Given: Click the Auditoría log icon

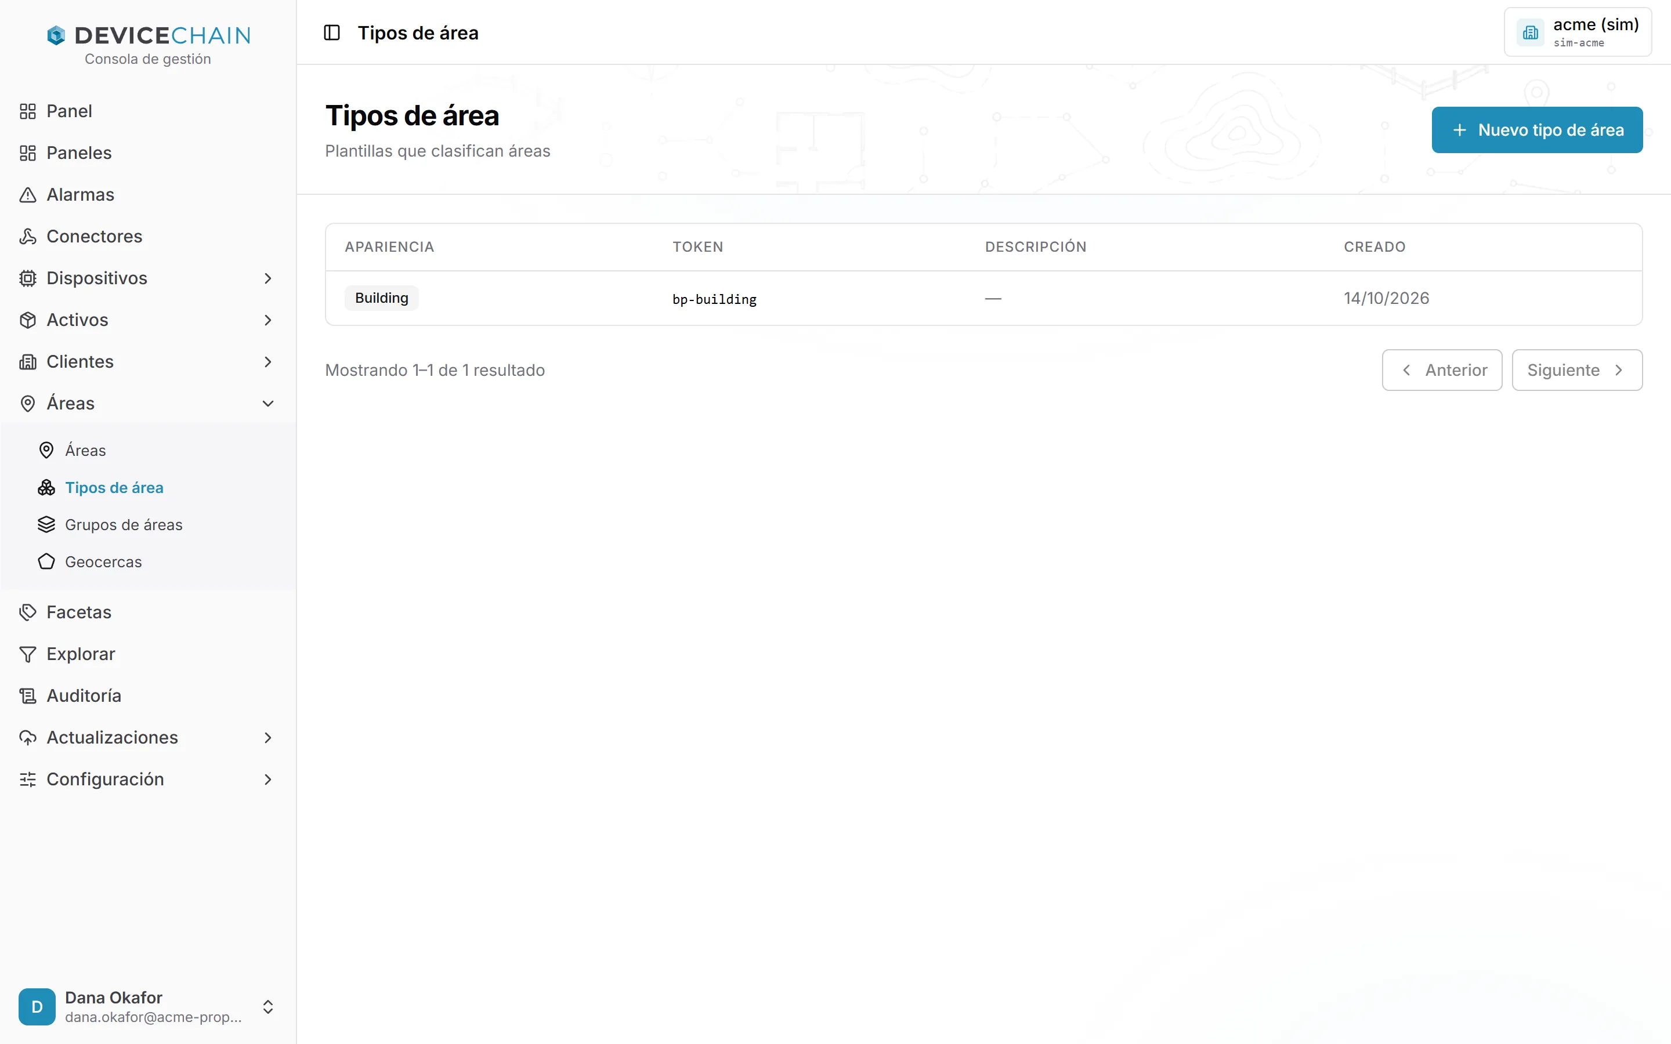Looking at the screenshot, I should tap(28, 696).
